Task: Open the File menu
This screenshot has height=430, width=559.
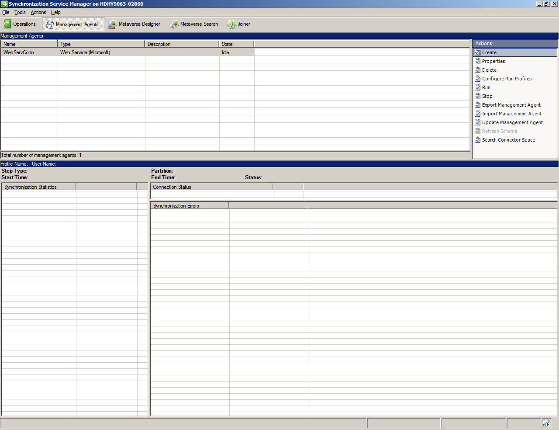Action: (x=6, y=12)
